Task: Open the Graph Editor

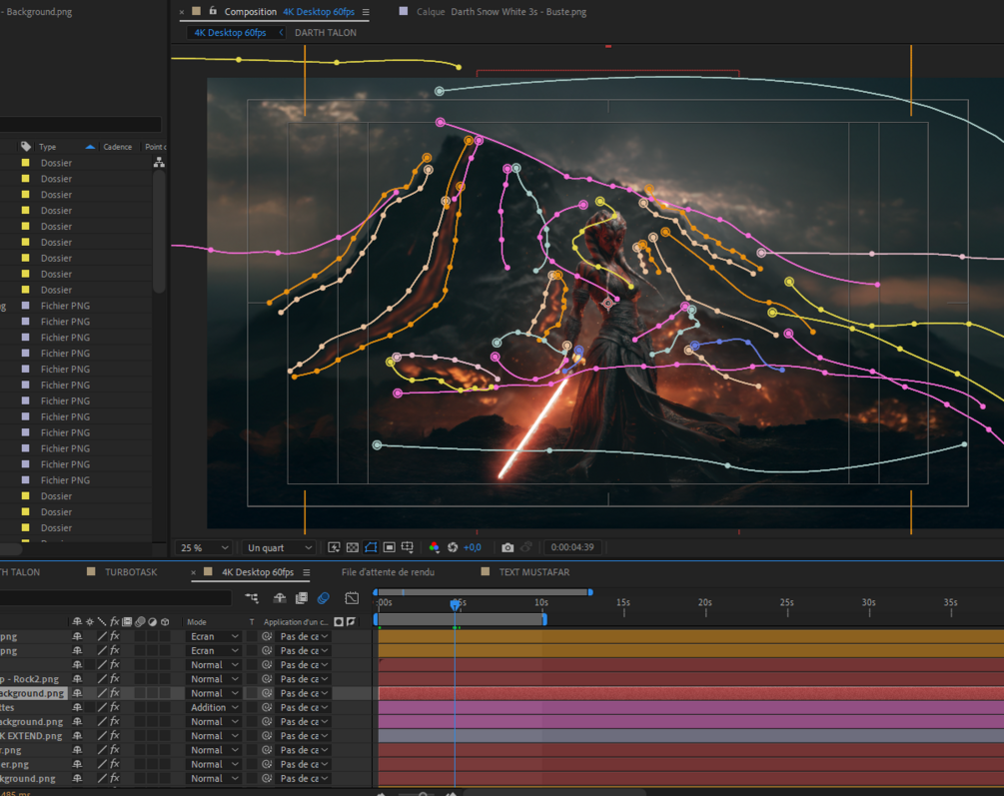Action: pyautogui.click(x=352, y=598)
